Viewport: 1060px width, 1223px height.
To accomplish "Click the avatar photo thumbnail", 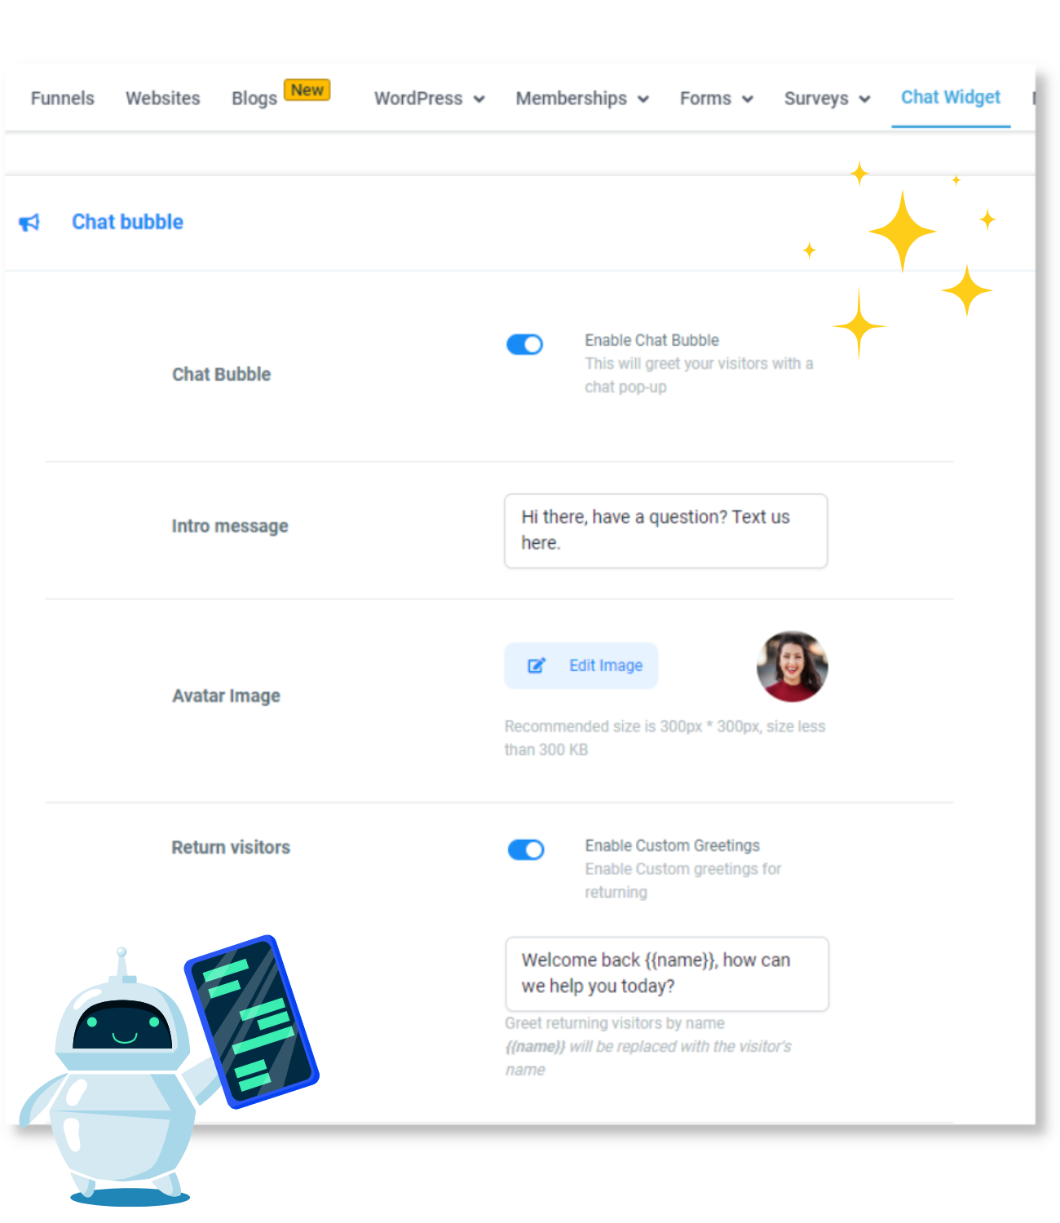I will point(792,666).
